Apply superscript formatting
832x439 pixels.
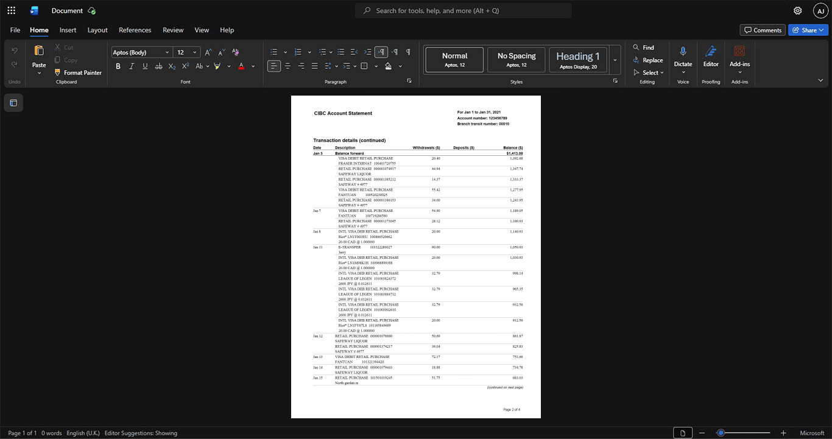[186, 66]
